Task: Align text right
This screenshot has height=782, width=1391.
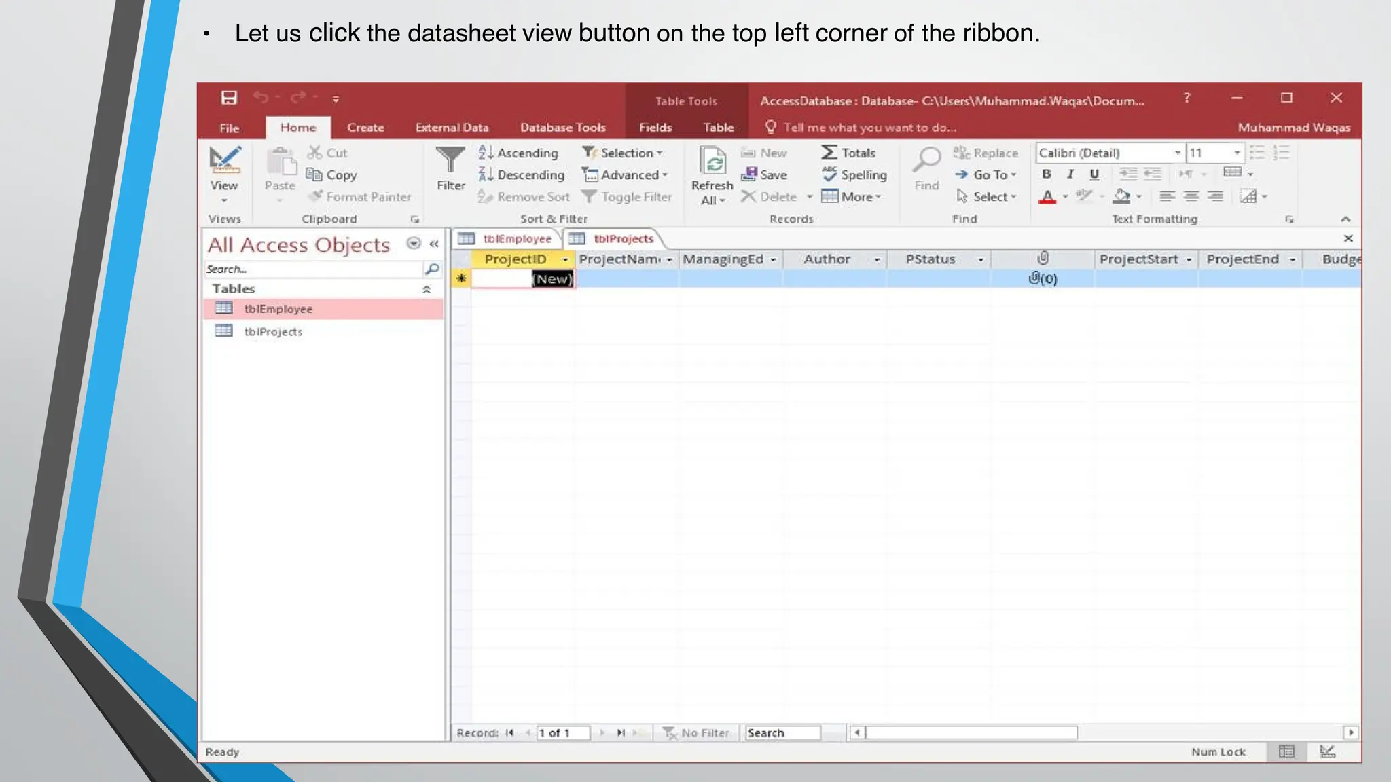Action: coord(1215,196)
